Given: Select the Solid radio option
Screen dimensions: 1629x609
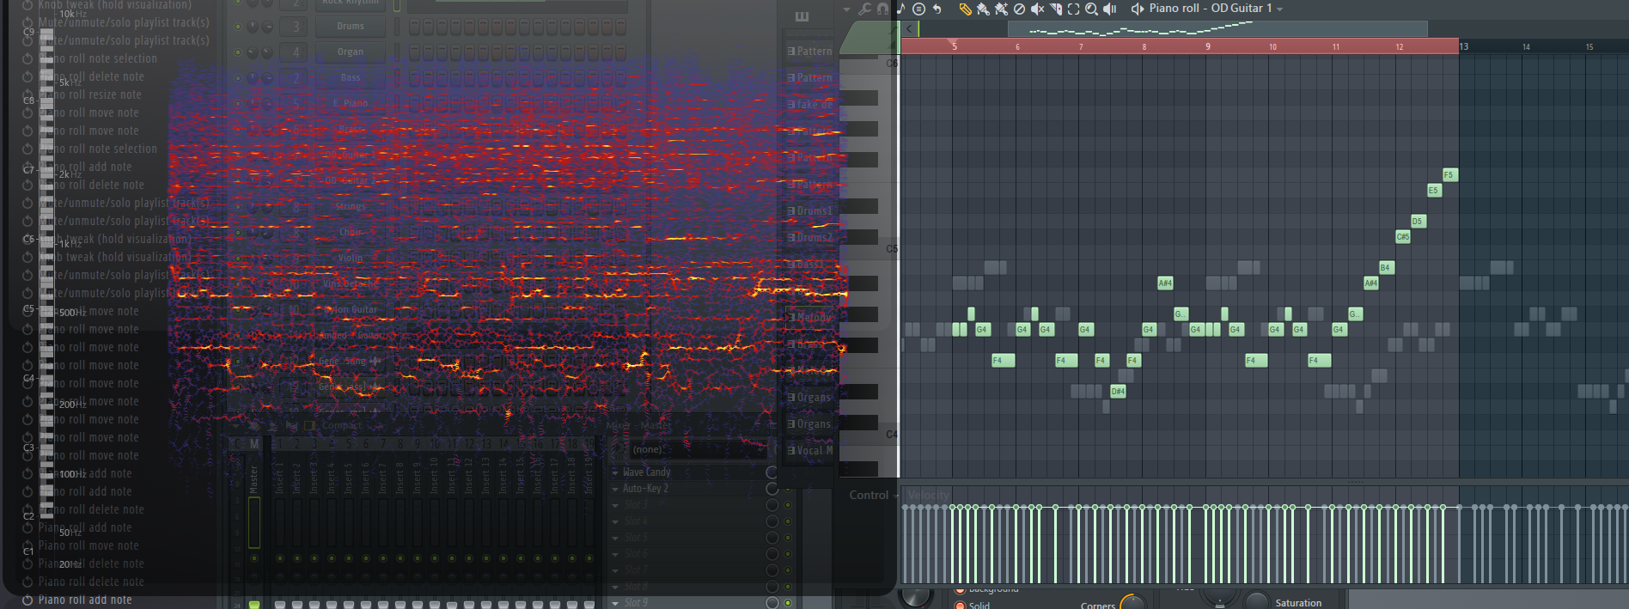Looking at the screenshot, I should (x=960, y=605).
